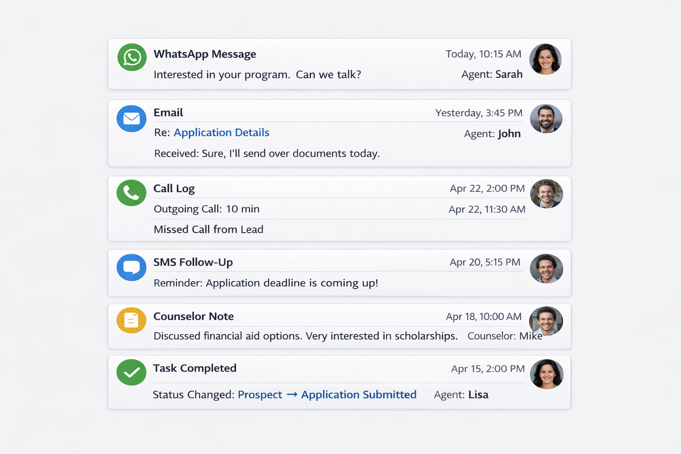Screen dimensions: 681x454
Task: Open the Application Details email link
Action: pyautogui.click(x=221, y=133)
